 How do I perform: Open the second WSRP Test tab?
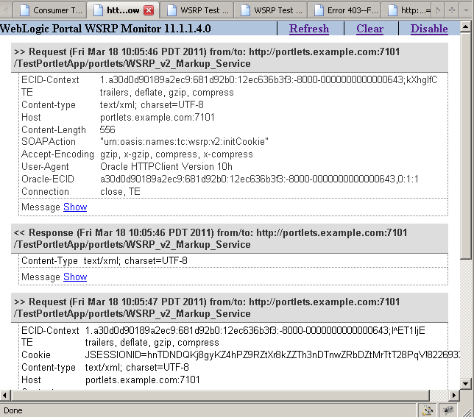tap(271, 10)
